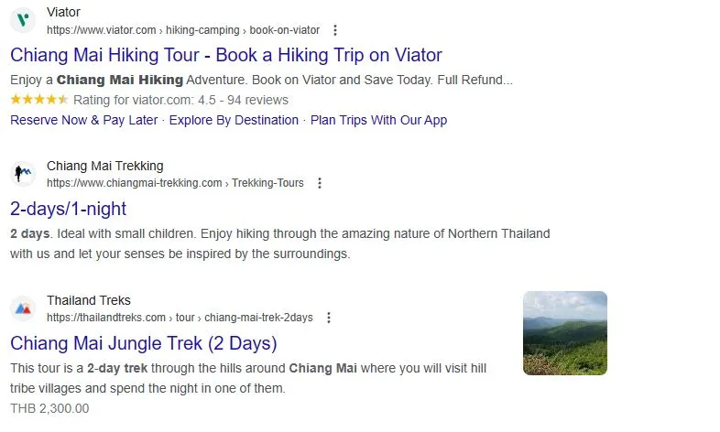Open the jungle hills thumbnail image
Image resolution: width=720 pixels, height=432 pixels.
564,333
